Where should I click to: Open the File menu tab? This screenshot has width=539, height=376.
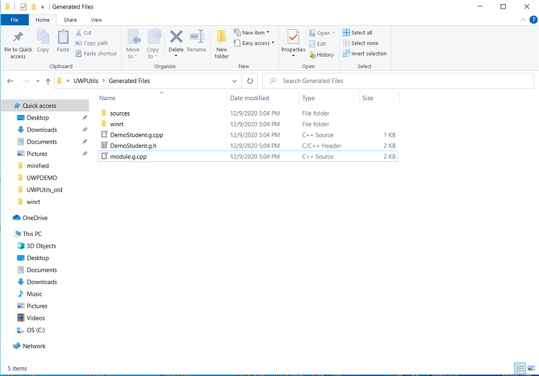(14, 20)
